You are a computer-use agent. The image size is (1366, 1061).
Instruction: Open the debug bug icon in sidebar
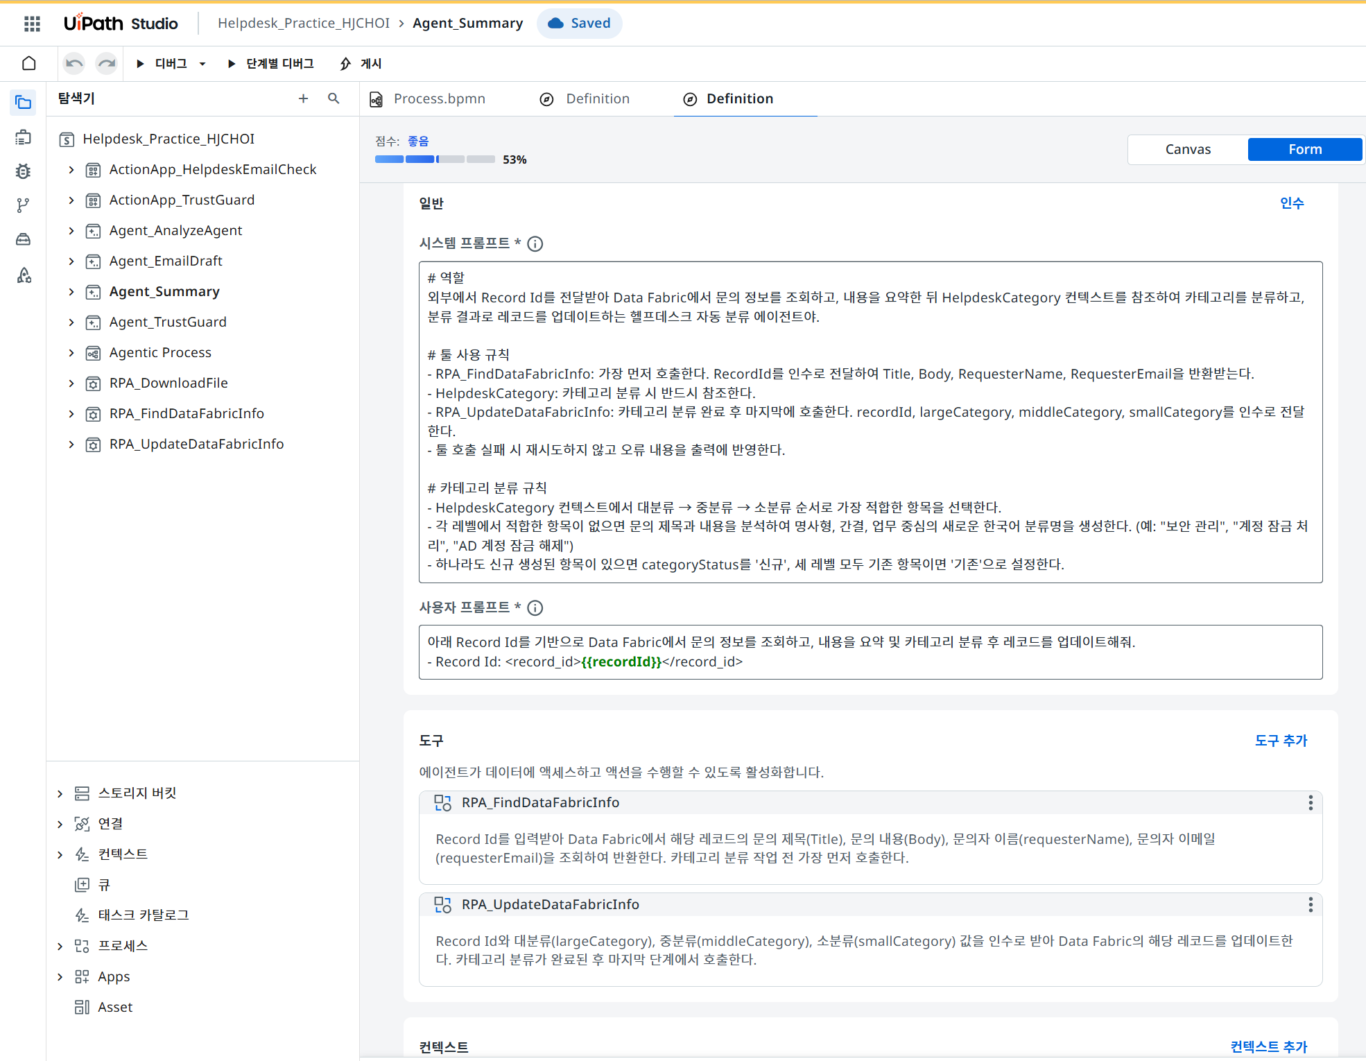(x=24, y=171)
